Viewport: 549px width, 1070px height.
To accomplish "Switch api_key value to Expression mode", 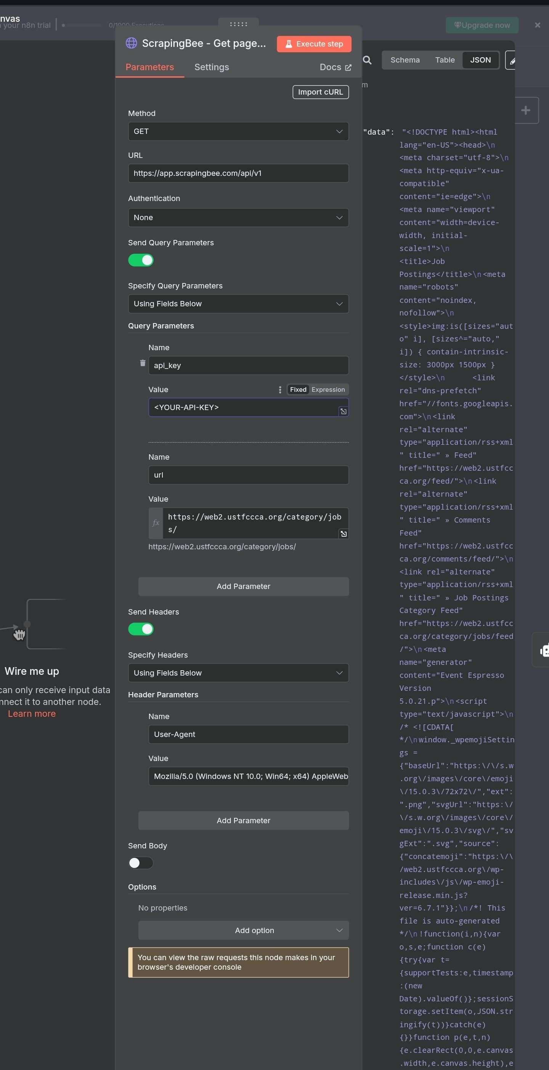I will coord(328,389).
